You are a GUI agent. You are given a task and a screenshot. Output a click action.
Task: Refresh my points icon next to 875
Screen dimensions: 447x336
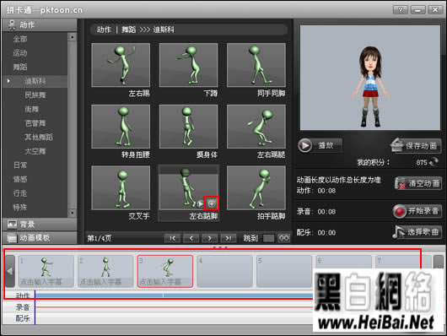click(434, 162)
